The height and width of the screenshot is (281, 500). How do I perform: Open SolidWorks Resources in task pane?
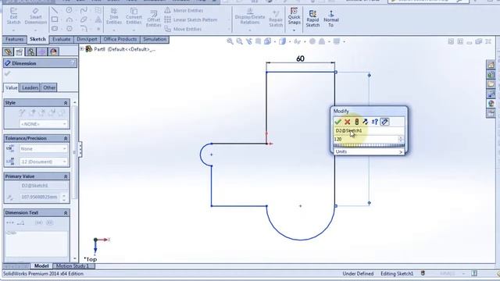[x=491, y=65]
